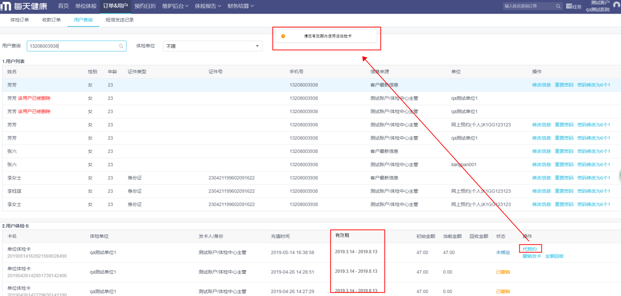Click the search magnifier in top order search
This screenshot has width=621, height=296.
(x=558, y=6)
